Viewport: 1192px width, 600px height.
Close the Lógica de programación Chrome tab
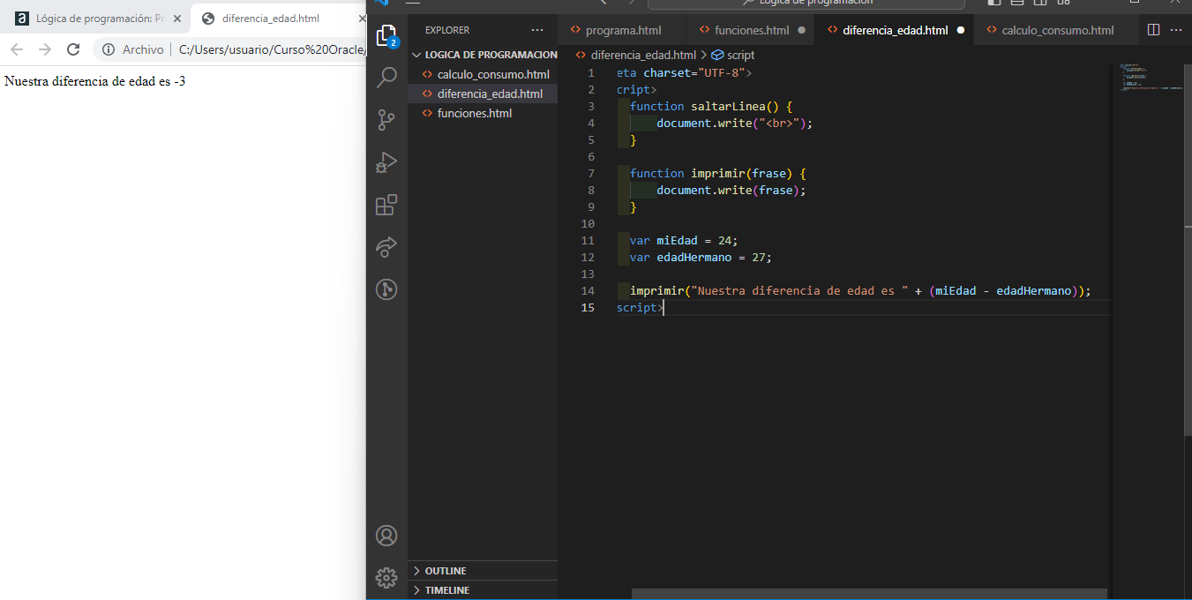tap(177, 19)
